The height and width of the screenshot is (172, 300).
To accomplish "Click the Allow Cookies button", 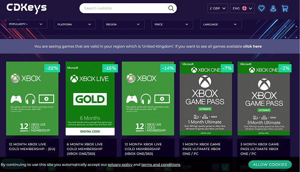I will click(270, 164).
